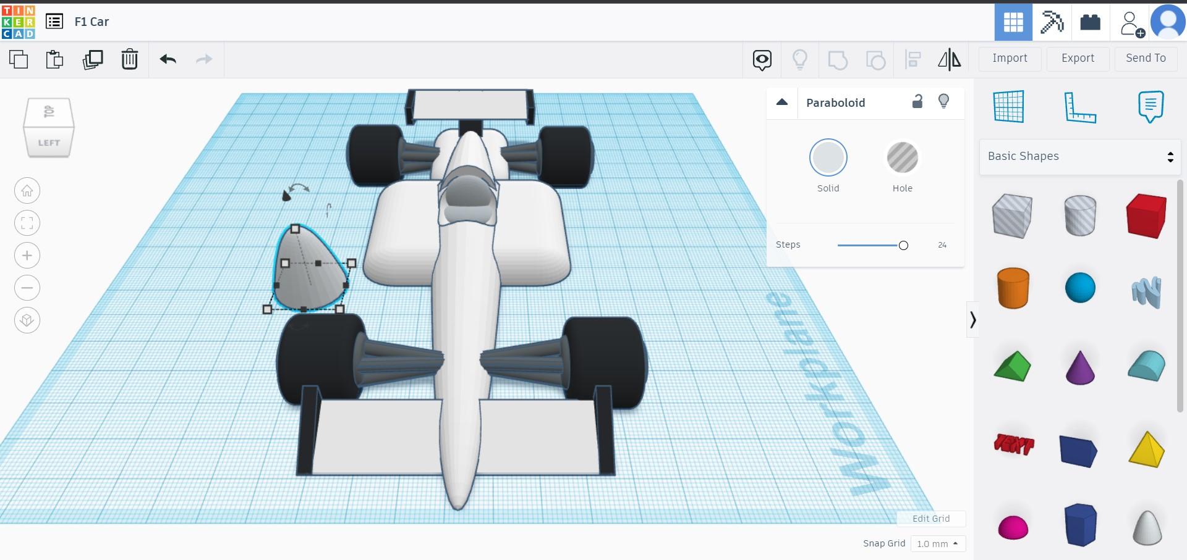Click the Import button
This screenshot has width=1187, height=560.
coord(1010,58)
